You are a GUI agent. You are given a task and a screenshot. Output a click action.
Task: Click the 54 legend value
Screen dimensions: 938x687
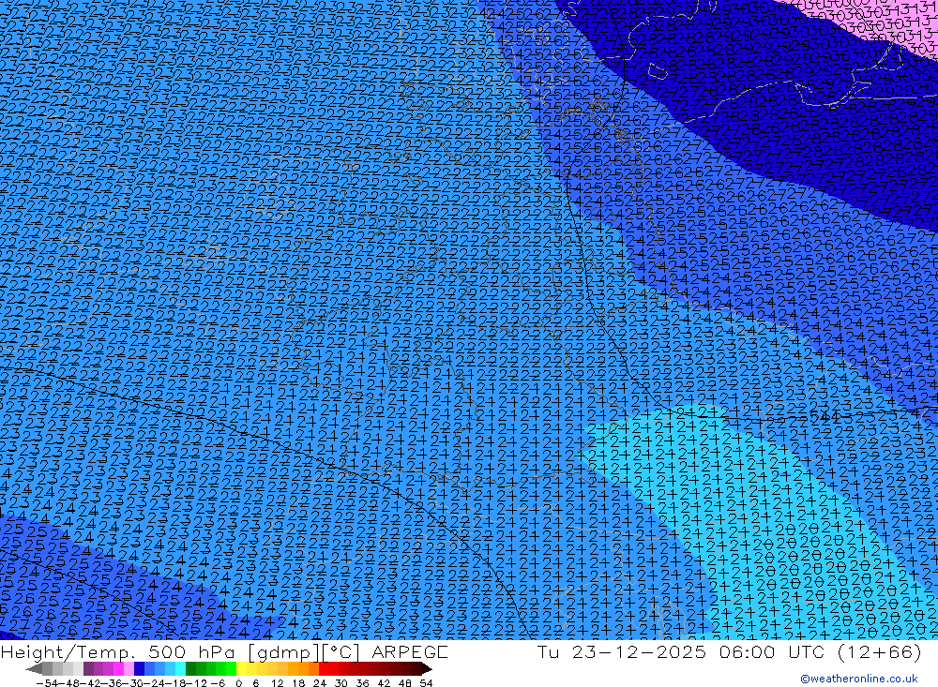(426, 683)
